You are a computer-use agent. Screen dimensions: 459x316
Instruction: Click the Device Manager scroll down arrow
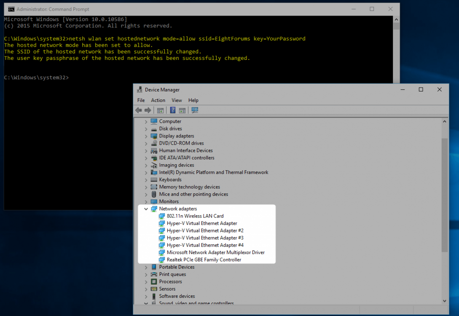444,301
